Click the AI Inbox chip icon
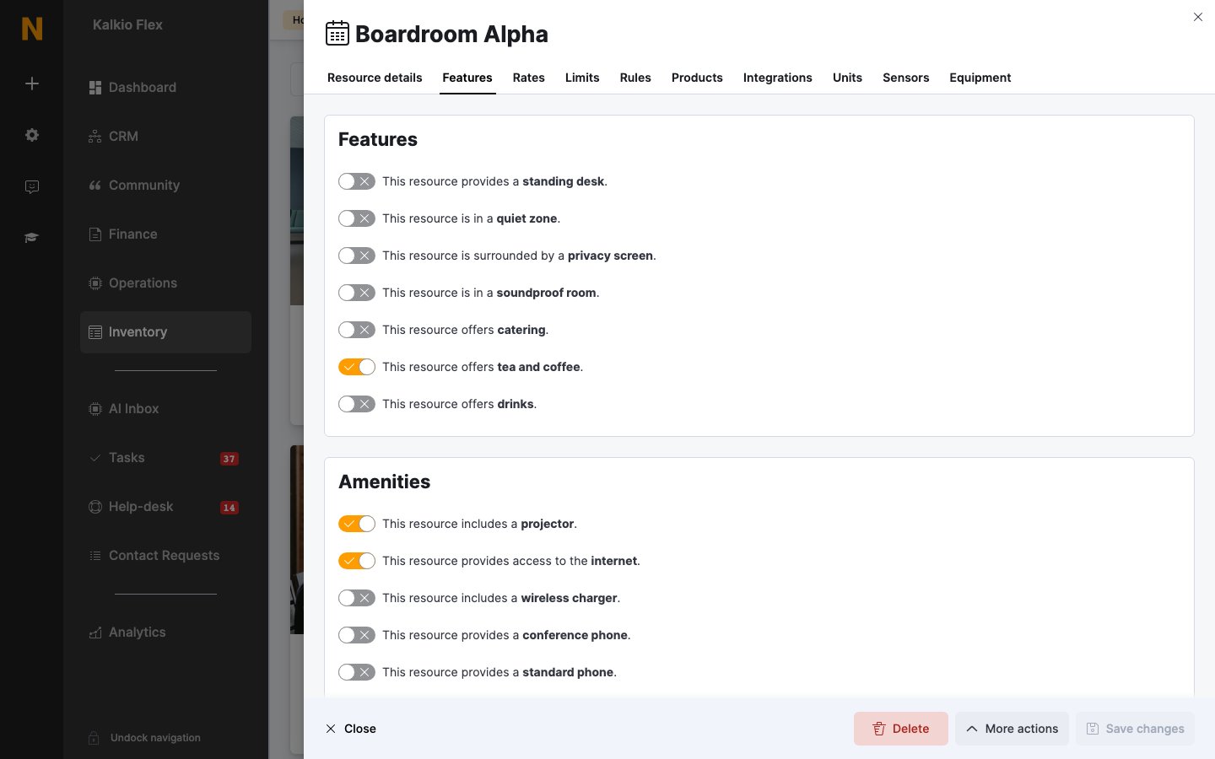 [x=95, y=409]
